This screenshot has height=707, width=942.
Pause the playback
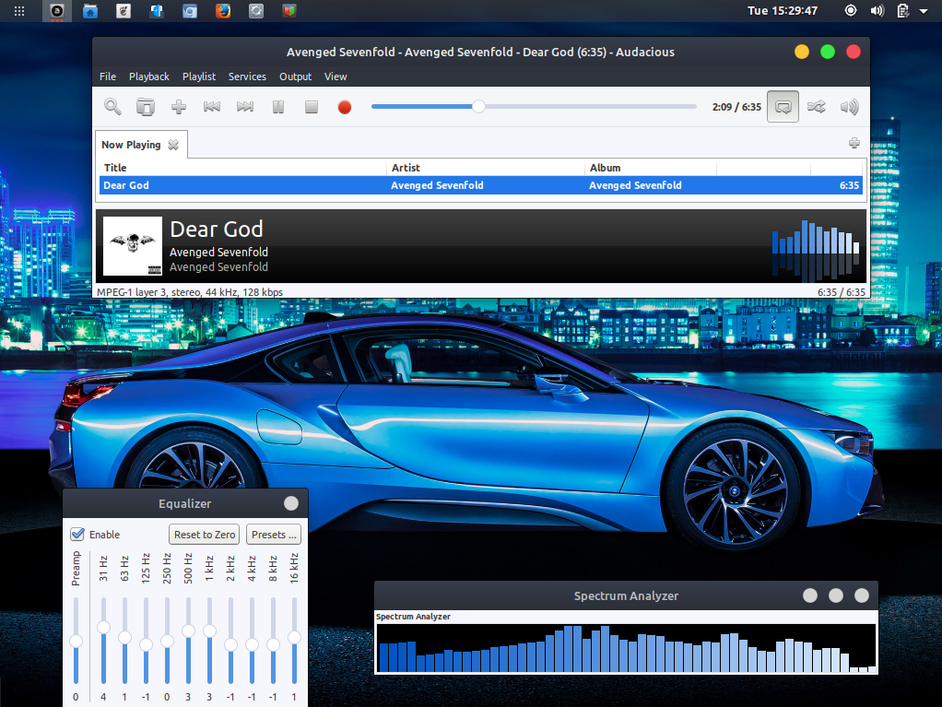278,107
